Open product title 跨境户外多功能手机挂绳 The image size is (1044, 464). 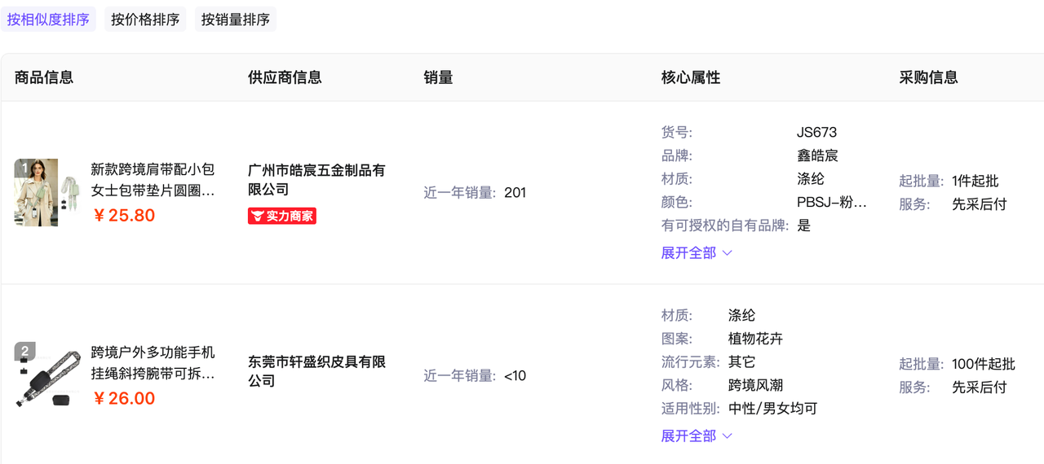tap(153, 363)
